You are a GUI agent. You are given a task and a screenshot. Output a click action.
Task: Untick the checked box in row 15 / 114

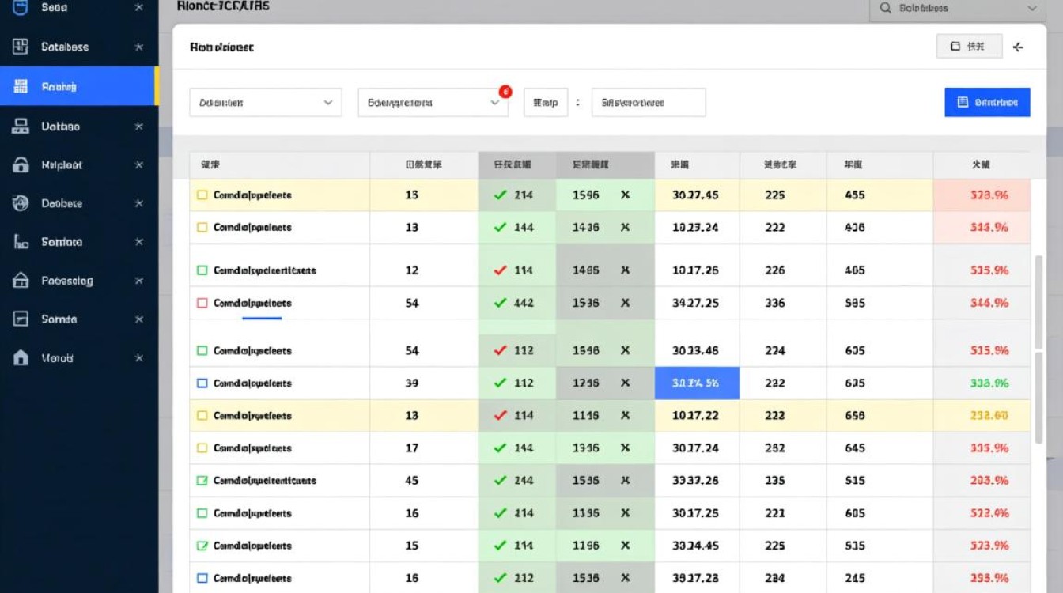pyautogui.click(x=202, y=545)
